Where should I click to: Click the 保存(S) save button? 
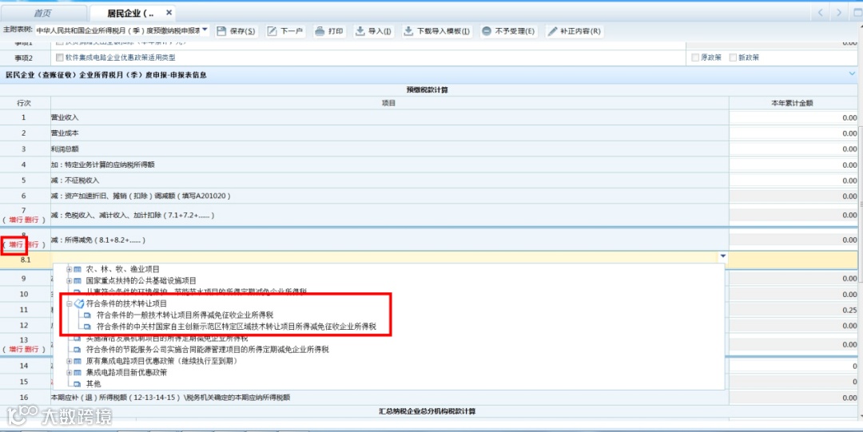pos(236,31)
